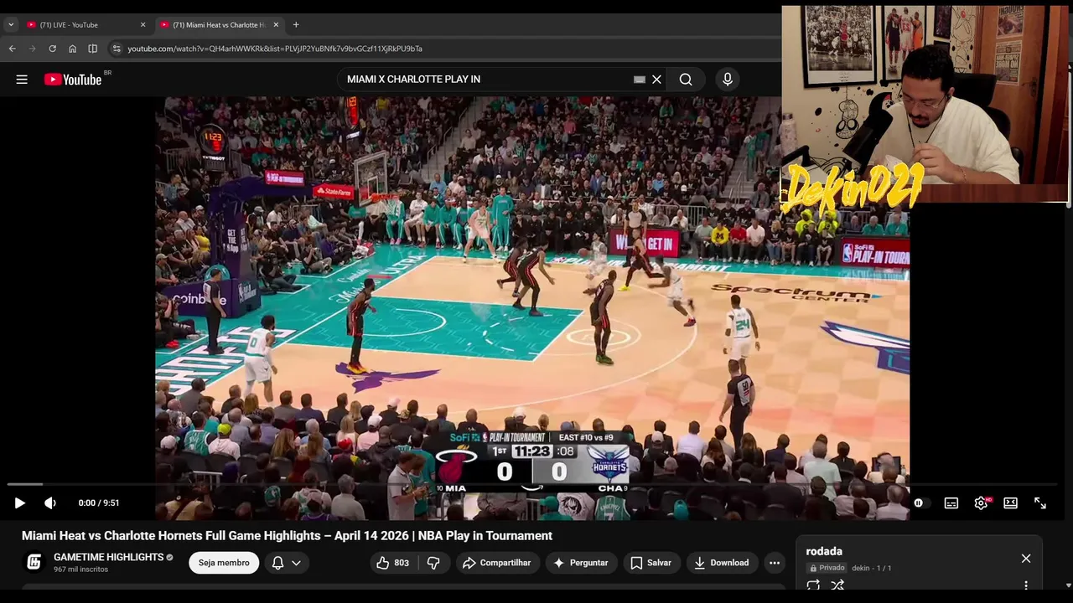Go to YouTube home via logo
Viewport: 1073px width, 603px height.
(x=71, y=80)
